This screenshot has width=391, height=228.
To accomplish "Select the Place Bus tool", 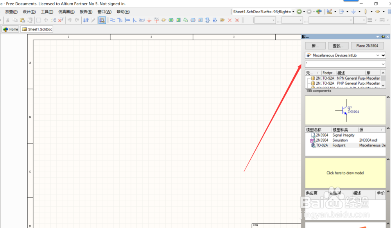I will pos(120,20).
